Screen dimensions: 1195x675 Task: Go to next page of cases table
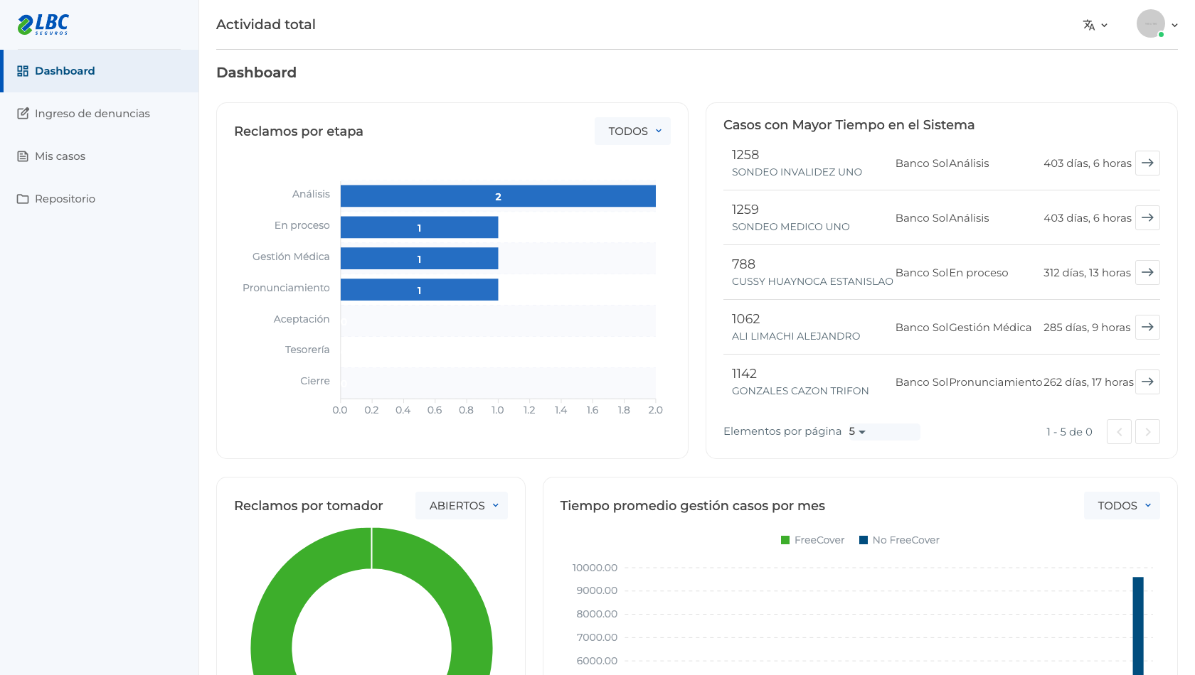pyautogui.click(x=1147, y=431)
